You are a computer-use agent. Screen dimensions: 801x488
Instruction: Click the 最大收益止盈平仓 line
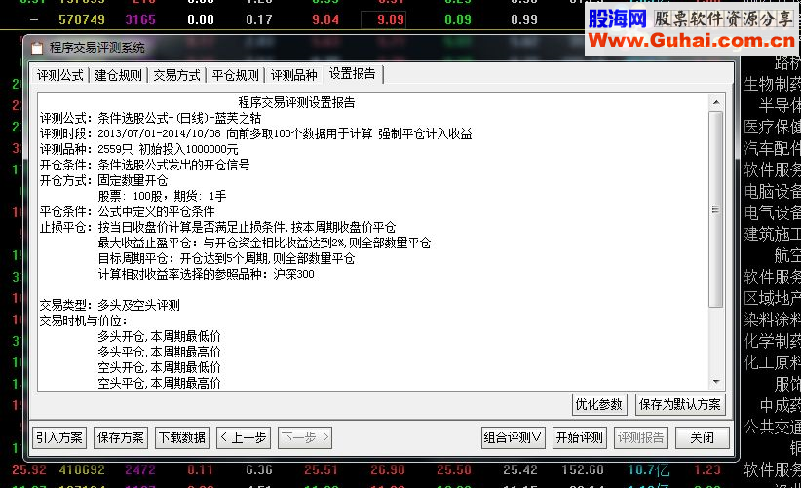(x=265, y=243)
